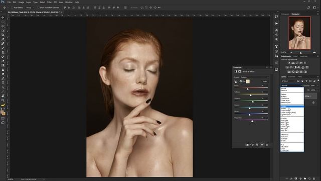Select the Clone Stamp tool
Viewport: 321px width, 181px height.
tap(3, 52)
